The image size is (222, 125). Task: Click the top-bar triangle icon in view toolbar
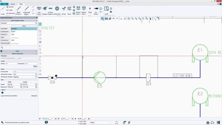pos(125,18)
